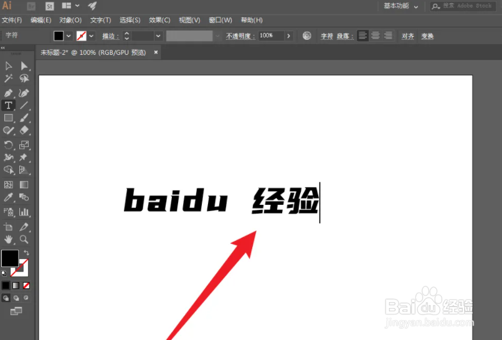Image resolution: width=502 pixels, height=340 pixels.
Task: Open the 段落 paragraph panel link
Action: (x=344, y=36)
